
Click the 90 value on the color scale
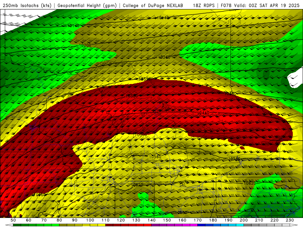click(x=75, y=220)
